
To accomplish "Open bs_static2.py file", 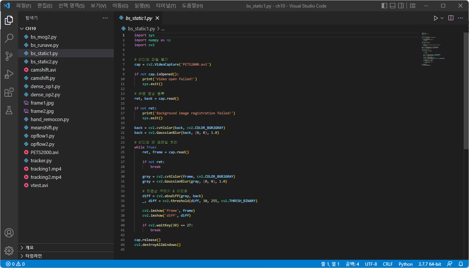I will [x=66, y=61].
